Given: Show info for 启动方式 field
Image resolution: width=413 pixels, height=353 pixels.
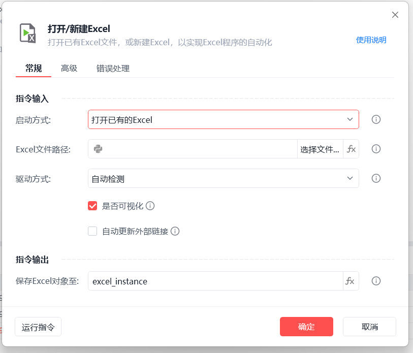Looking at the screenshot, I should pos(376,119).
